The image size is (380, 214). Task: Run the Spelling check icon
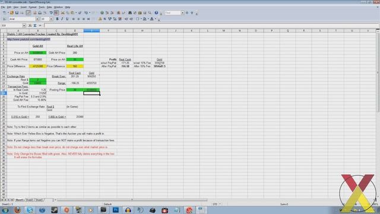coord(51,12)
